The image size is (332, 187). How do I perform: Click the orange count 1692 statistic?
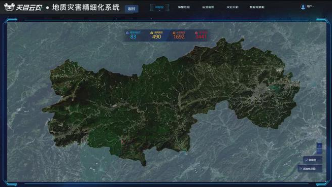pos(179,37)
